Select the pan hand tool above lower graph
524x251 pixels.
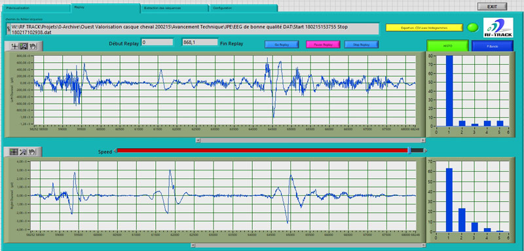(32, 152)
